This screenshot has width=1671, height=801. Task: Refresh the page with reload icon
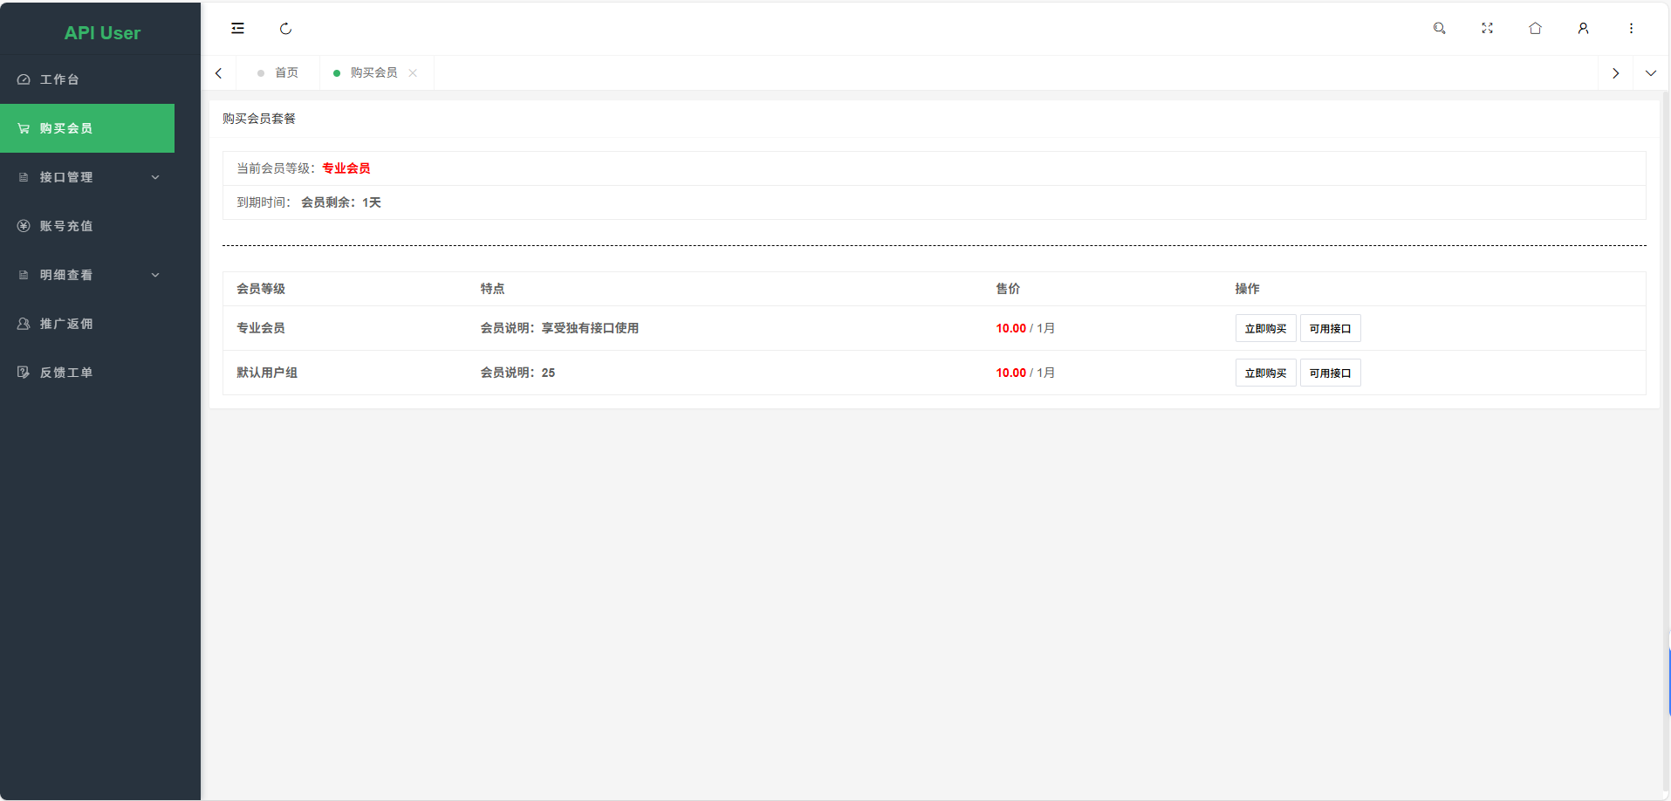(285, 28)
